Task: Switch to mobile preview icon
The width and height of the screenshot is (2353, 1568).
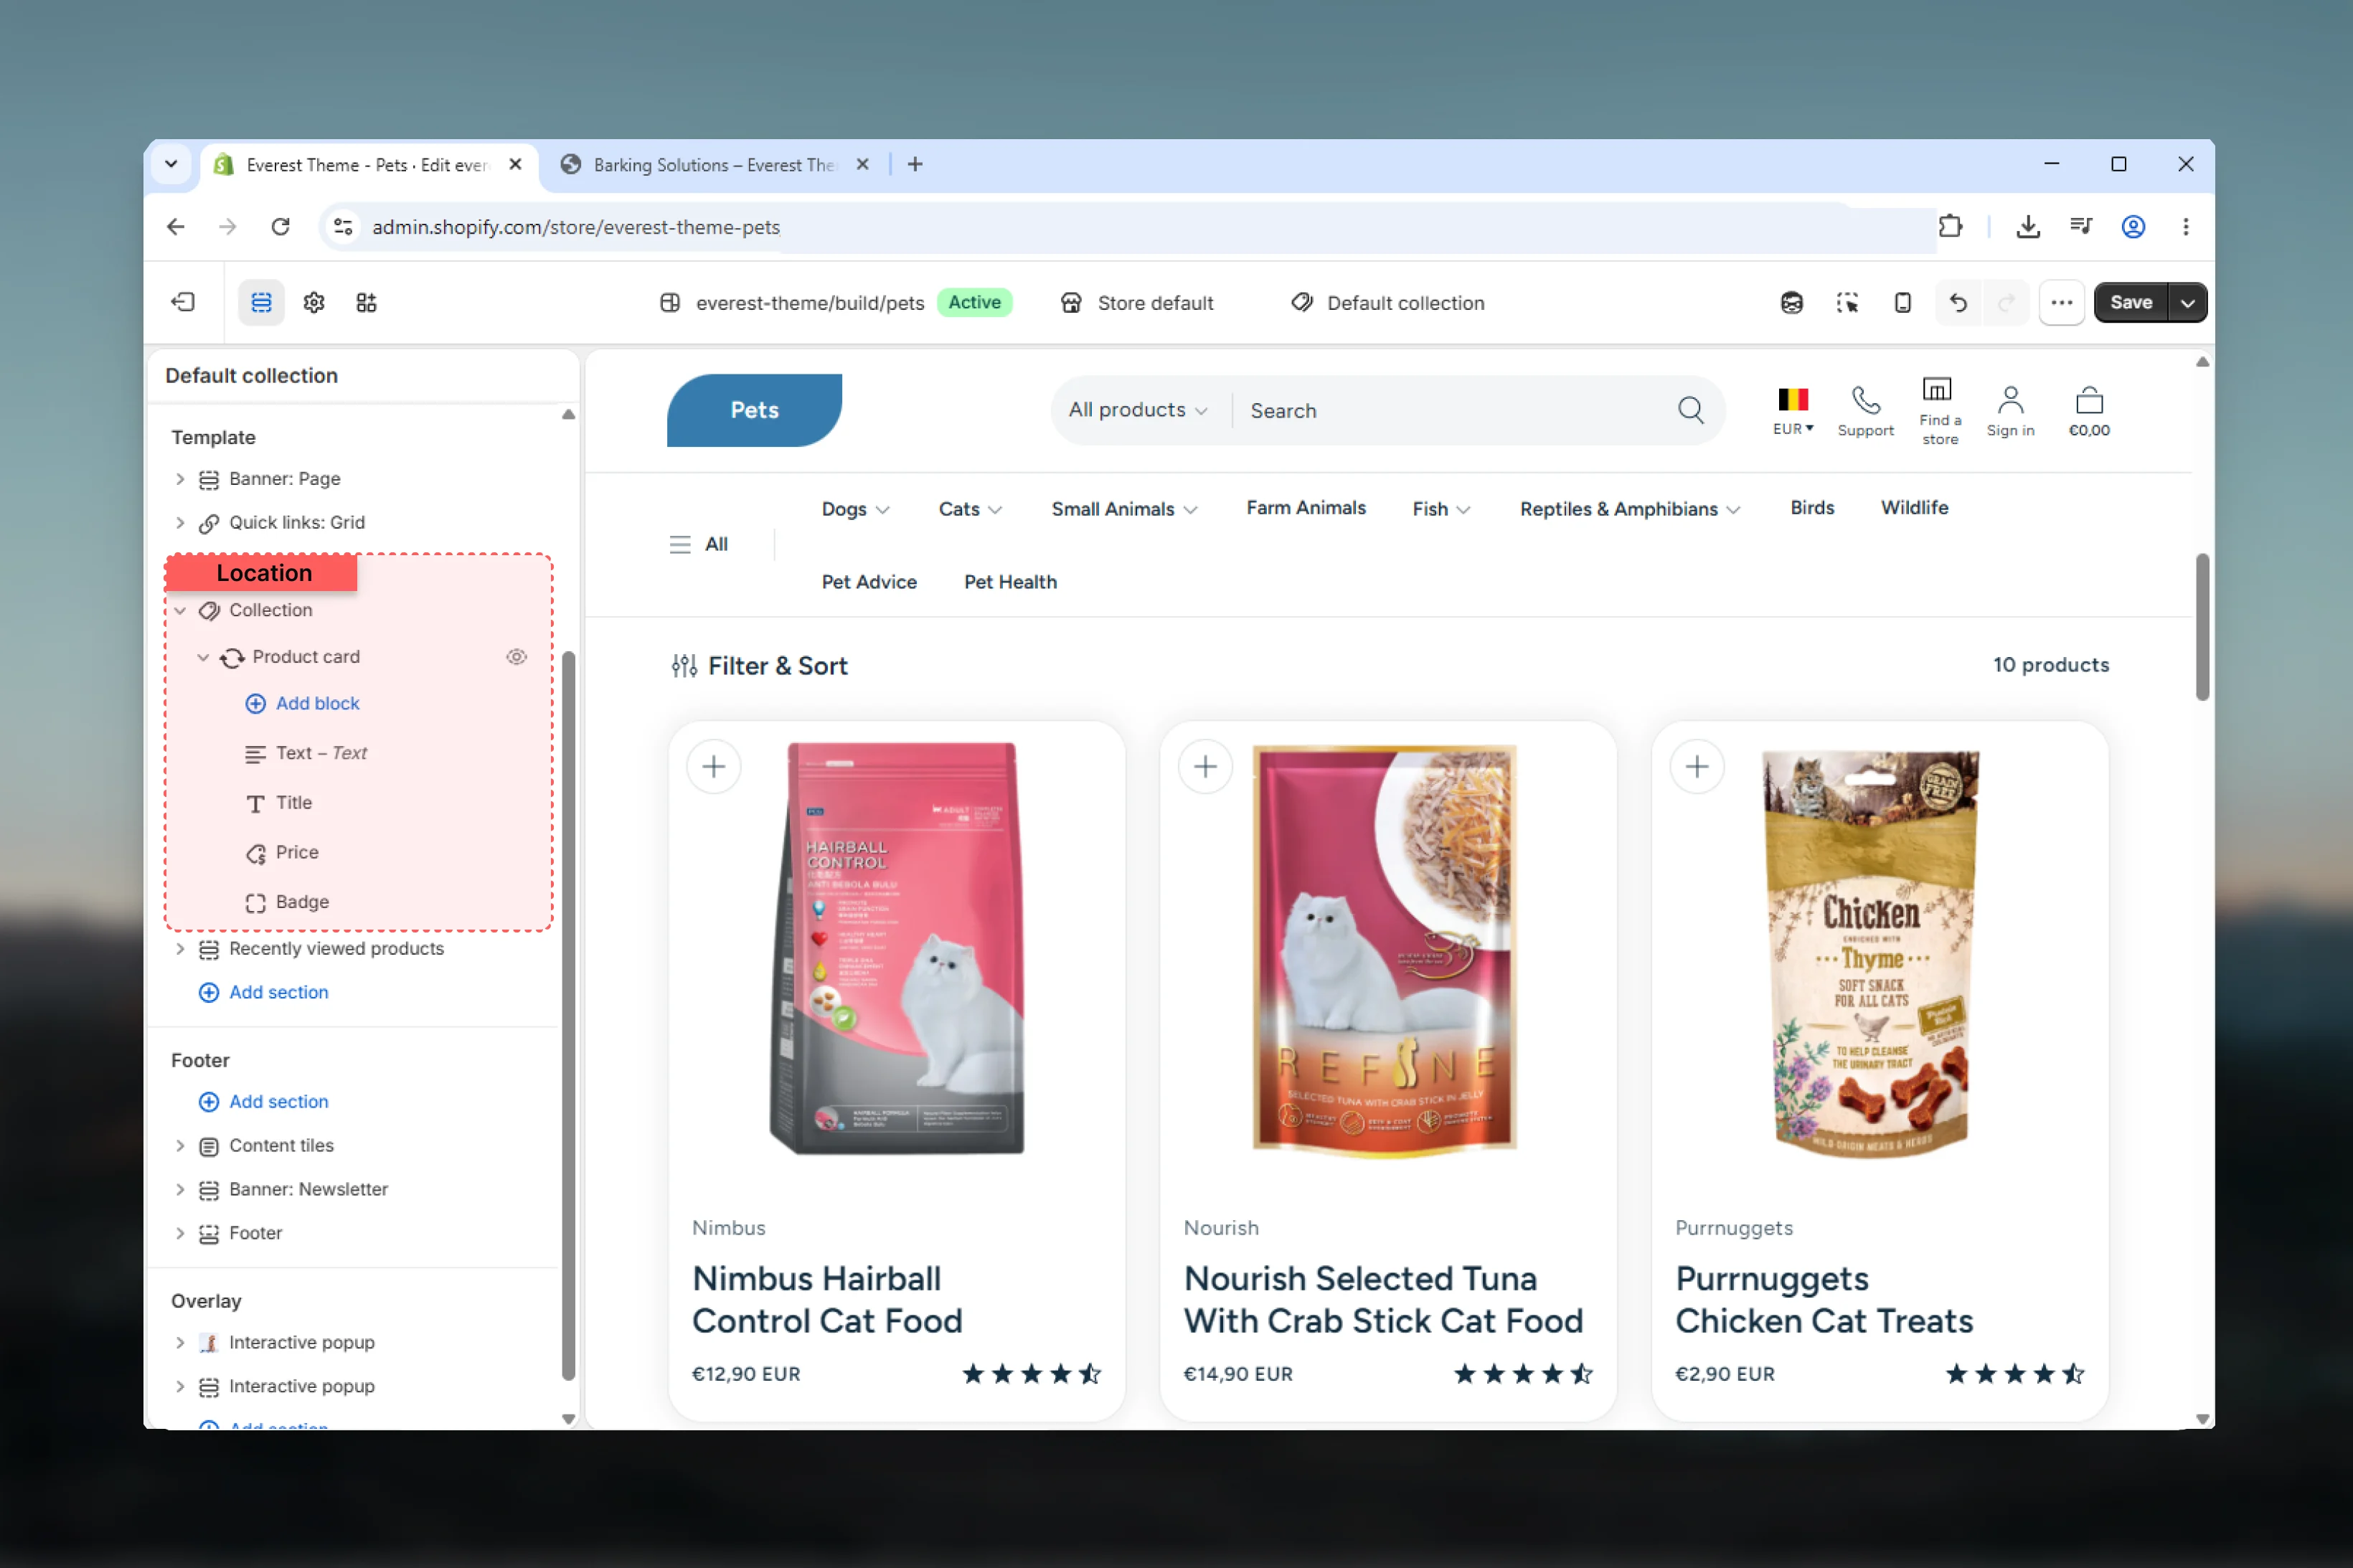Action: pos(1902,302)
